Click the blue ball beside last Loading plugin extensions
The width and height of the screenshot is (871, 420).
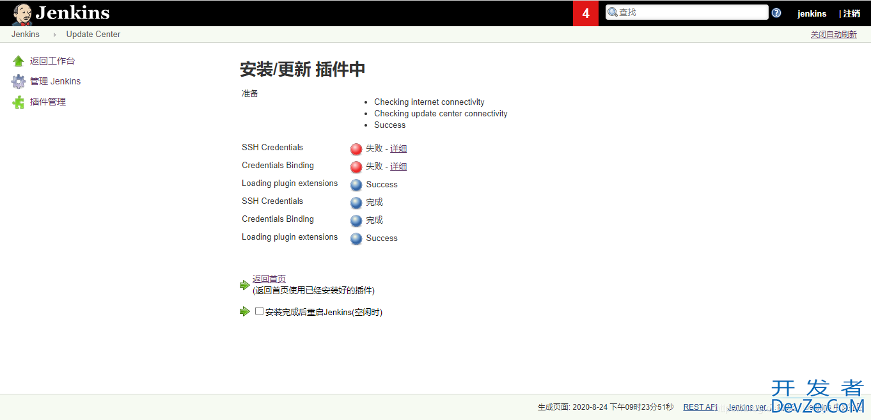click(x=356, y=238)
